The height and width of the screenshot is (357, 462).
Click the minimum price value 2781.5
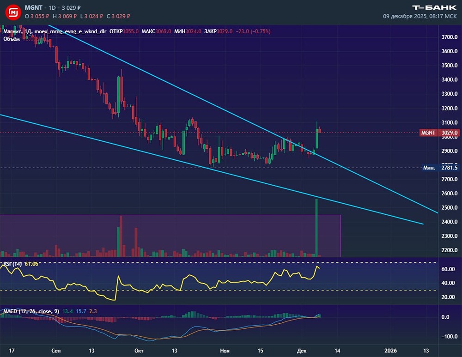(x=450, y=168)
